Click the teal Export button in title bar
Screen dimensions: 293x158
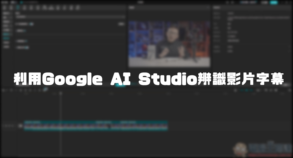[274, 2]
